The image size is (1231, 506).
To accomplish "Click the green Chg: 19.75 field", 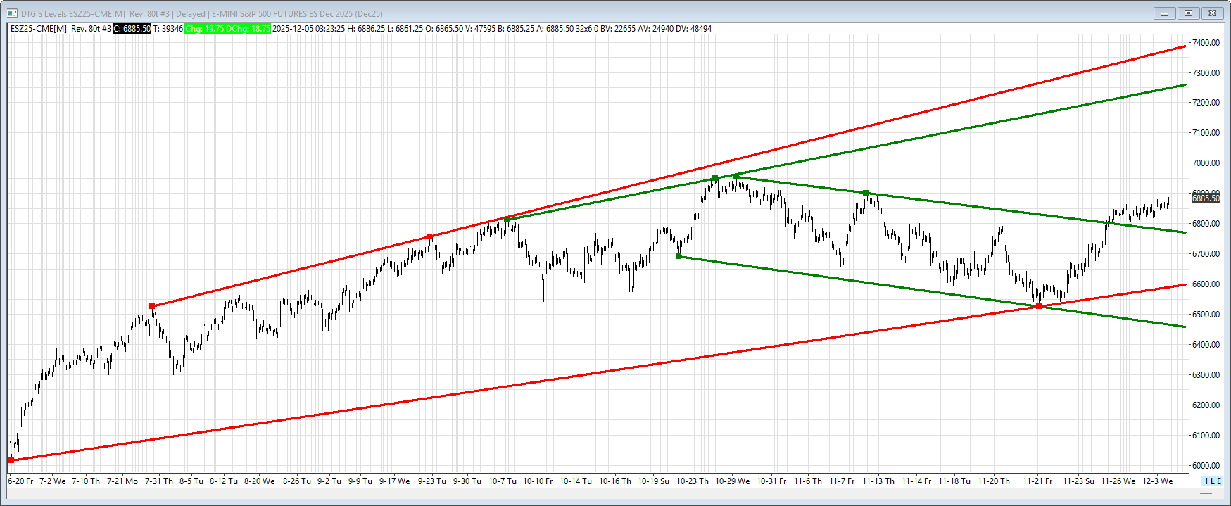I will (205, 29).
